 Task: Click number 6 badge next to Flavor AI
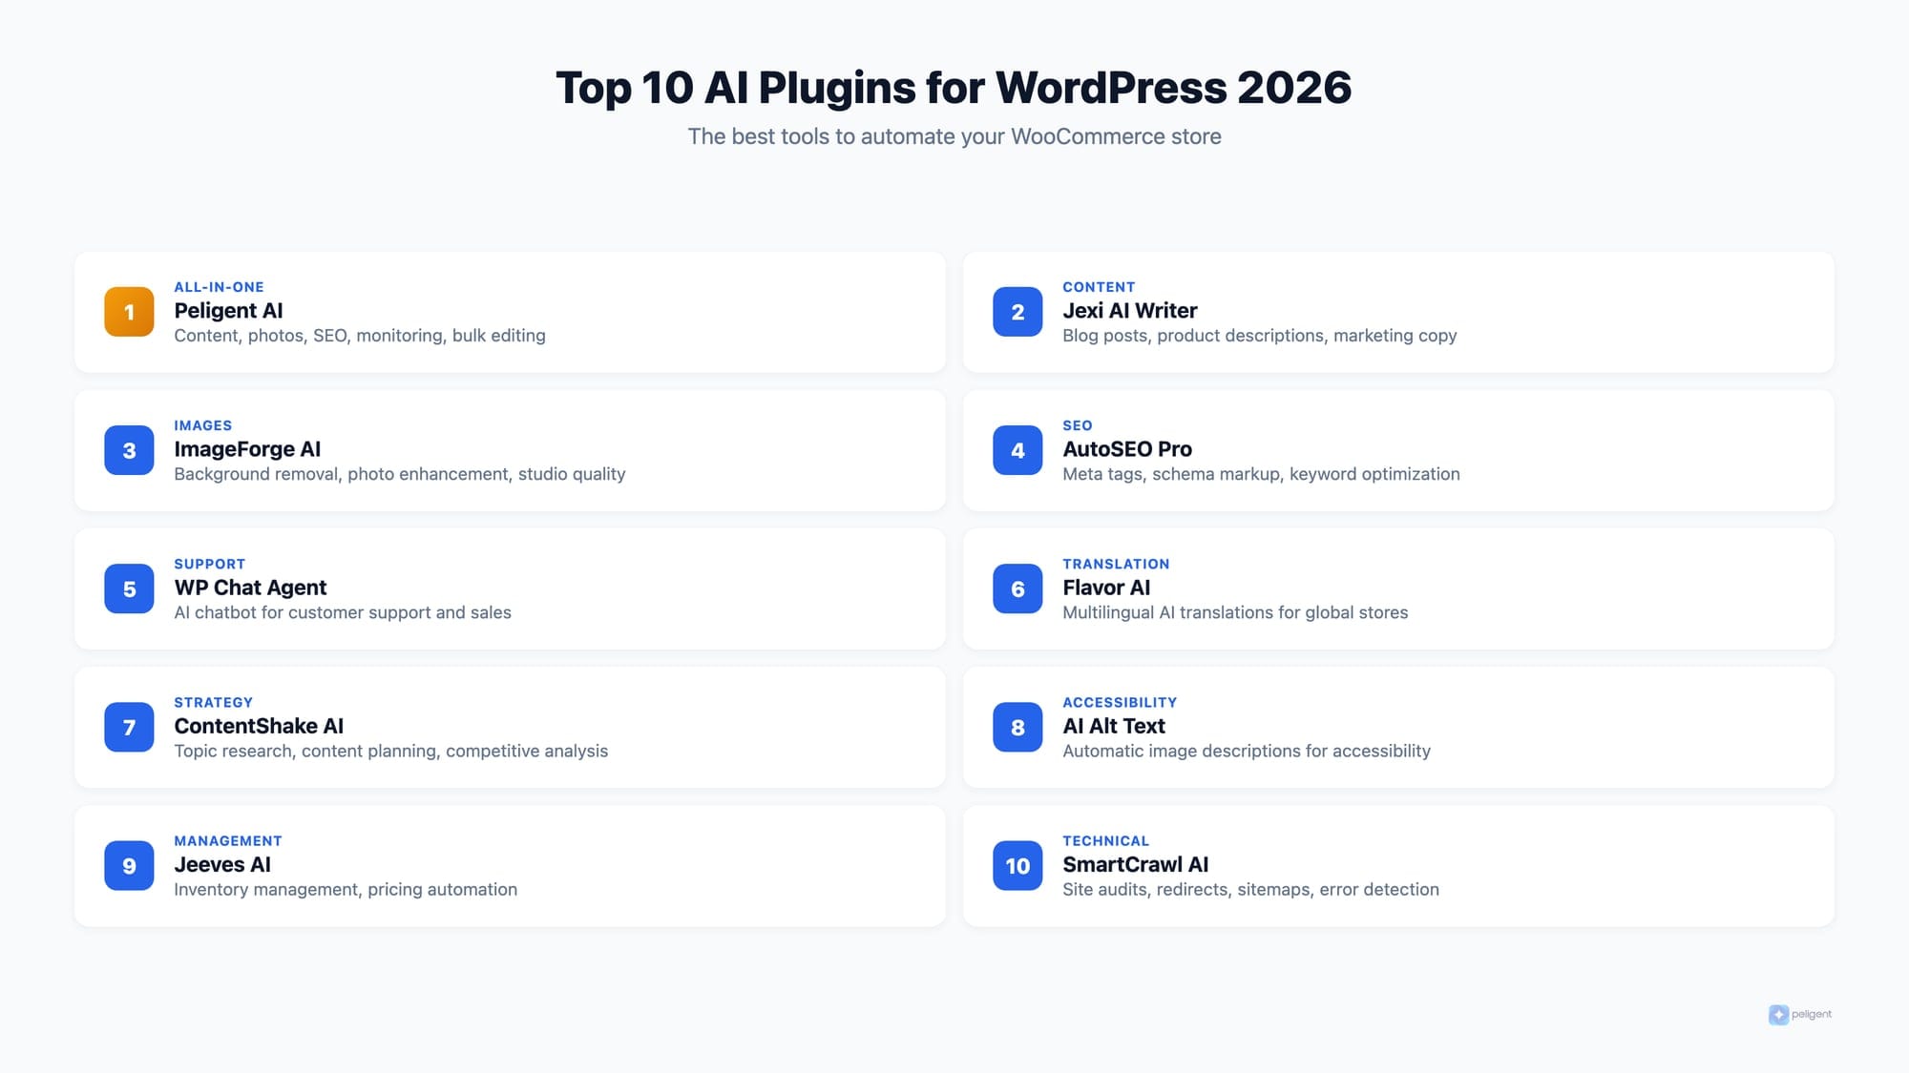1017,588
